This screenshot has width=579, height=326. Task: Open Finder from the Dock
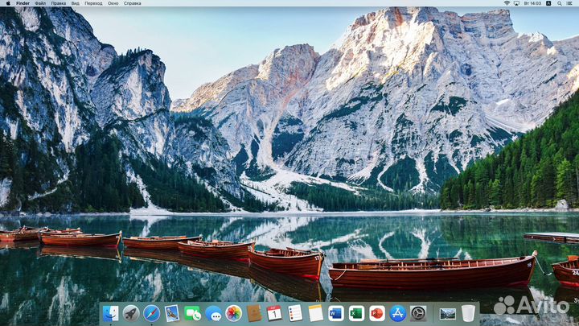click(x=110, y=313)
